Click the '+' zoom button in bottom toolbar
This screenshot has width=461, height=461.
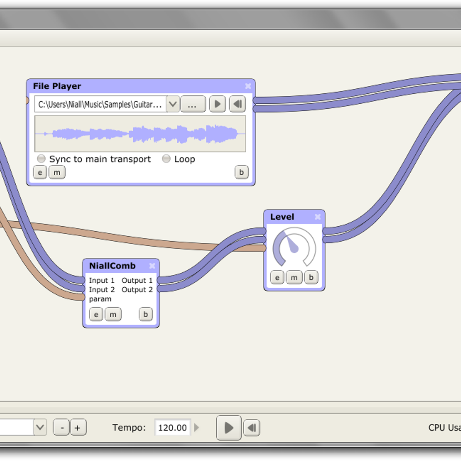tap(78, 427)
